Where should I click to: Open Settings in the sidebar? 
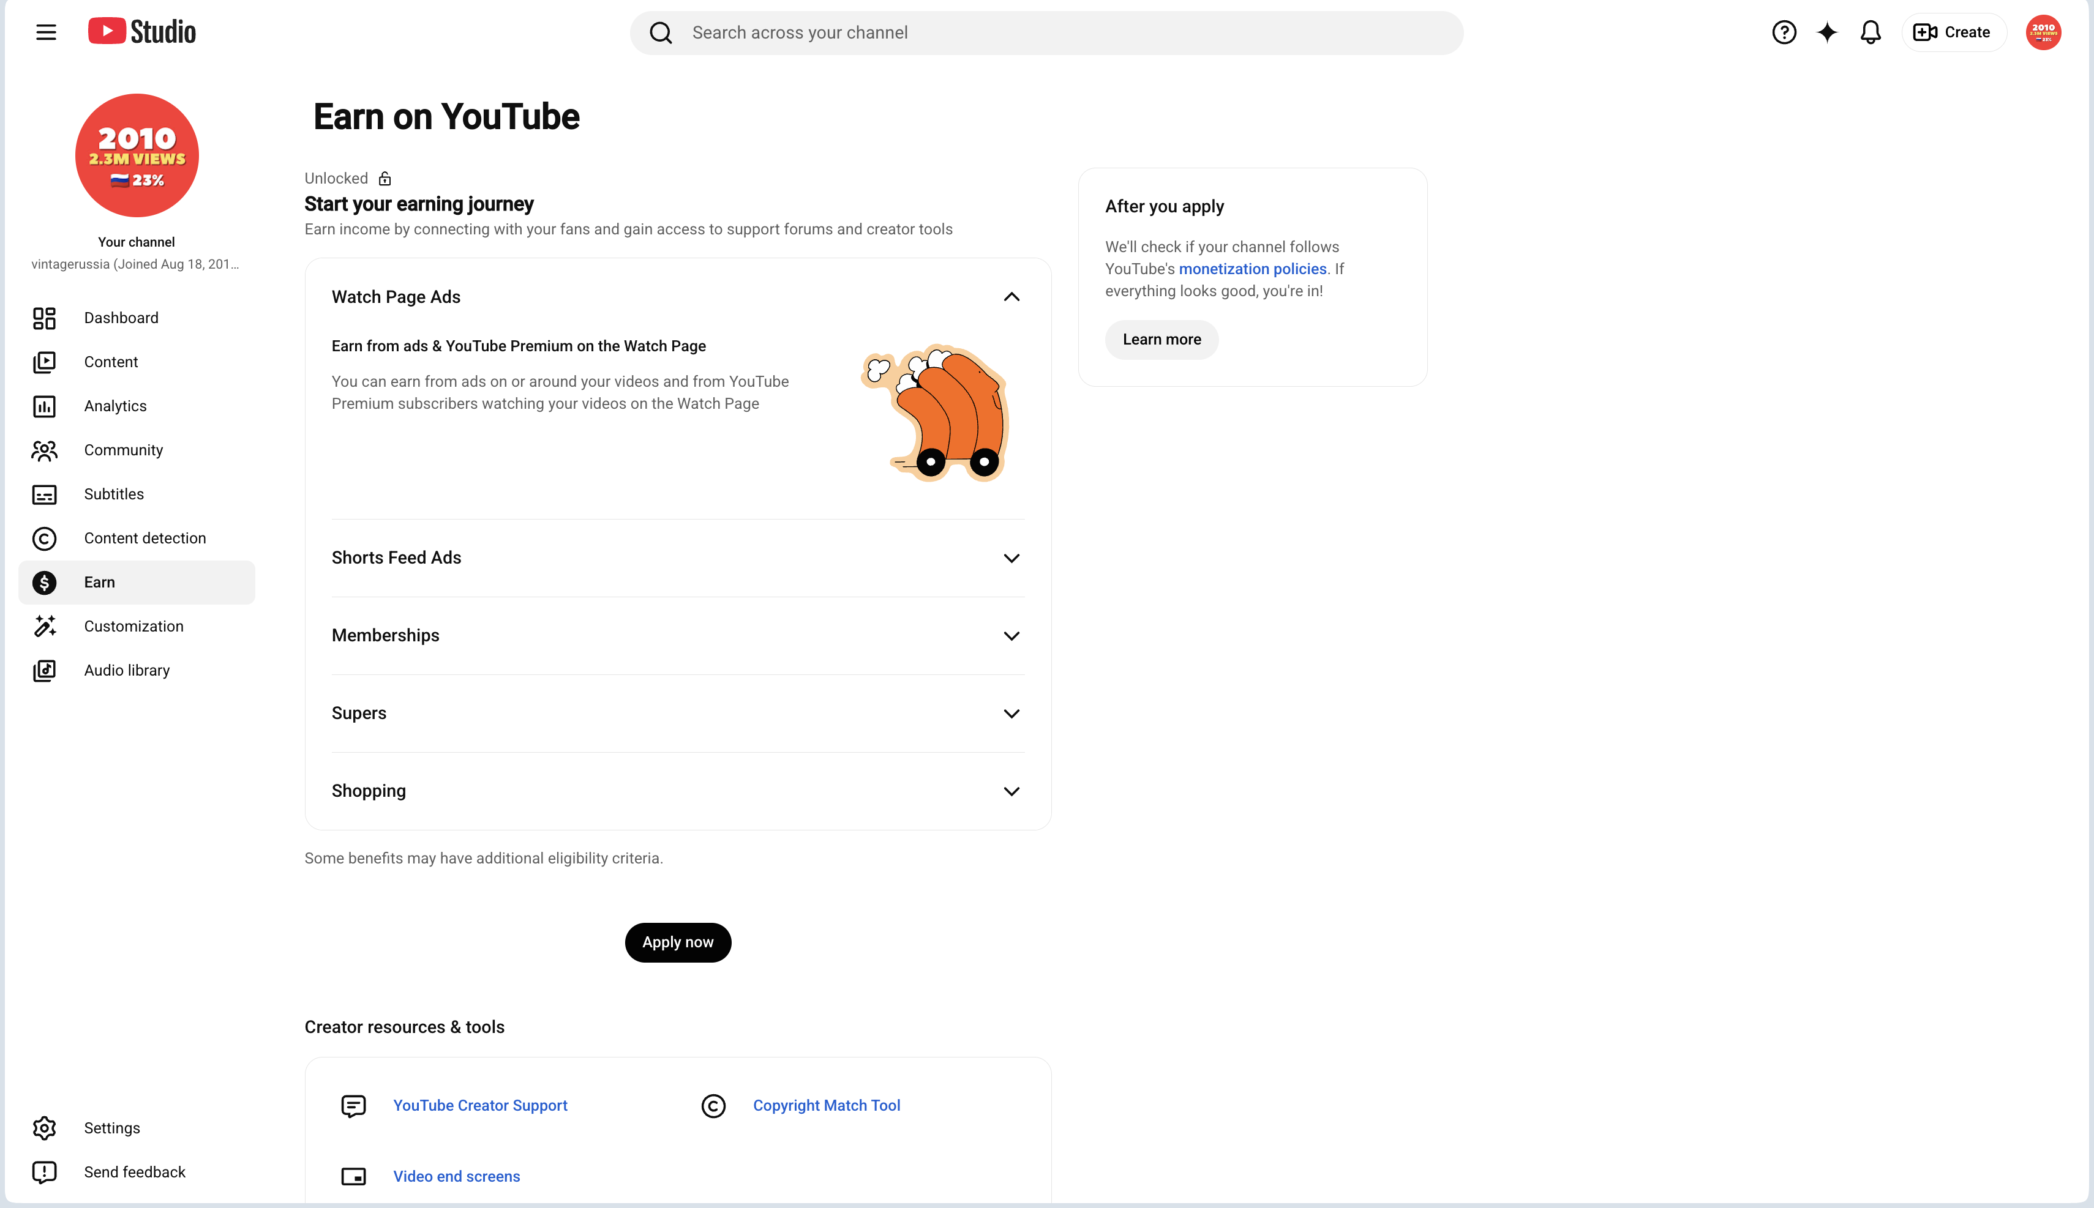[x=137, y=1128]
